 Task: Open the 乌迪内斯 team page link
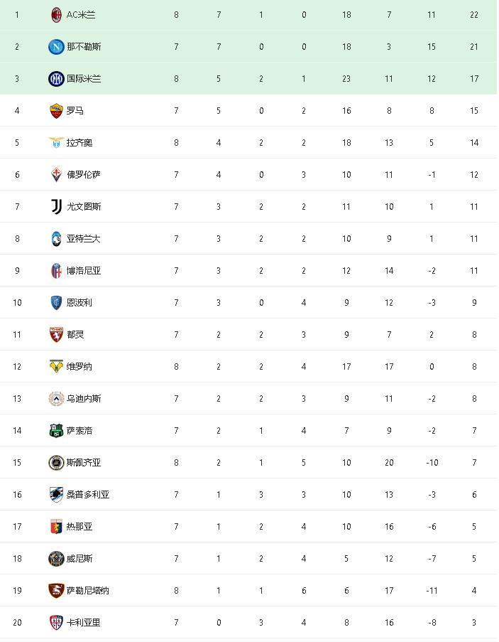[x=84, y=398]
